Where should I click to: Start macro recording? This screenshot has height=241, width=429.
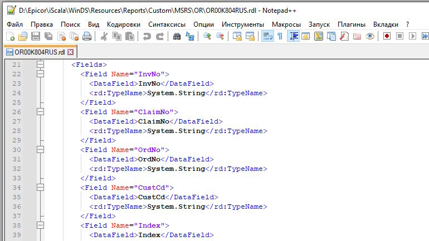coord(387,36)
